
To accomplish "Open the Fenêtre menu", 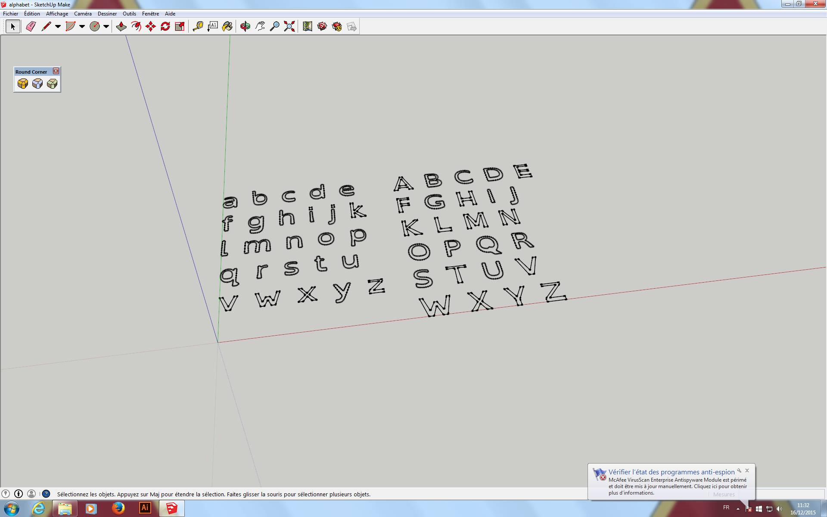I will (150, 14).
